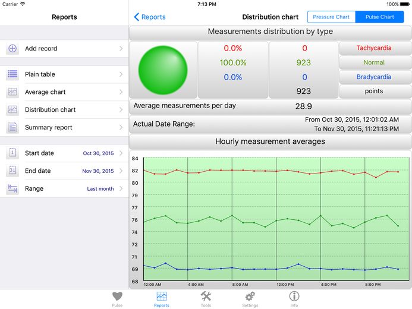Select the Summary report menu label
Viewport: 412px width, 309px height.
pyautogui.click(x=48, y=127)
